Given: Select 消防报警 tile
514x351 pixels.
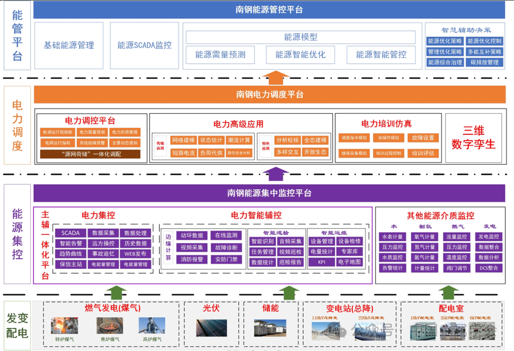Looking at the screenshot, I should [x=192, y=259].
